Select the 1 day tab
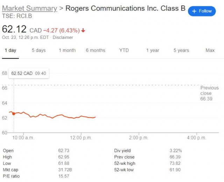Screen dimensions: 224x182 click(x=10, y=50)
